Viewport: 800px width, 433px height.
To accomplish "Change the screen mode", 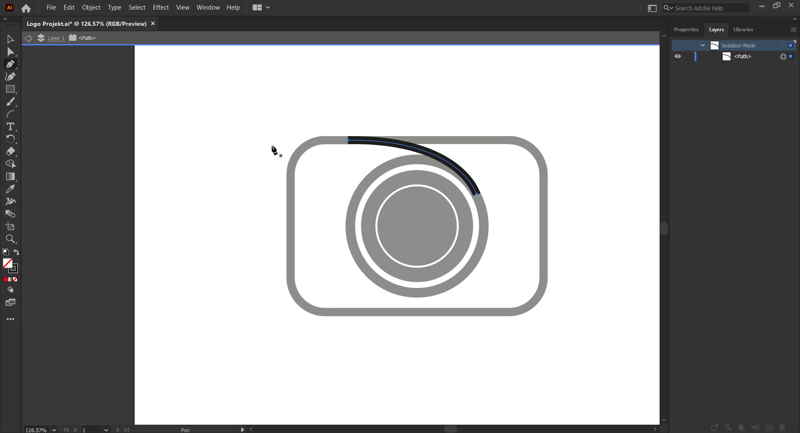I will tap(10, 303).
